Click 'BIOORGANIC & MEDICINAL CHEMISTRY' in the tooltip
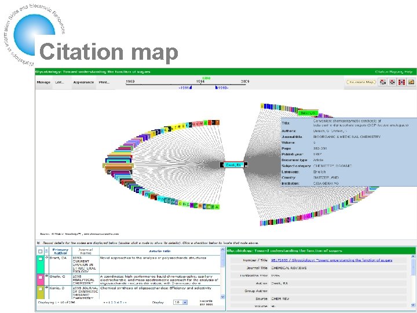417x313 pixels. tap(347, 137)
